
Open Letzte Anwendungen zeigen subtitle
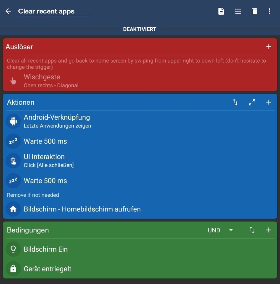tap(57, 126)
